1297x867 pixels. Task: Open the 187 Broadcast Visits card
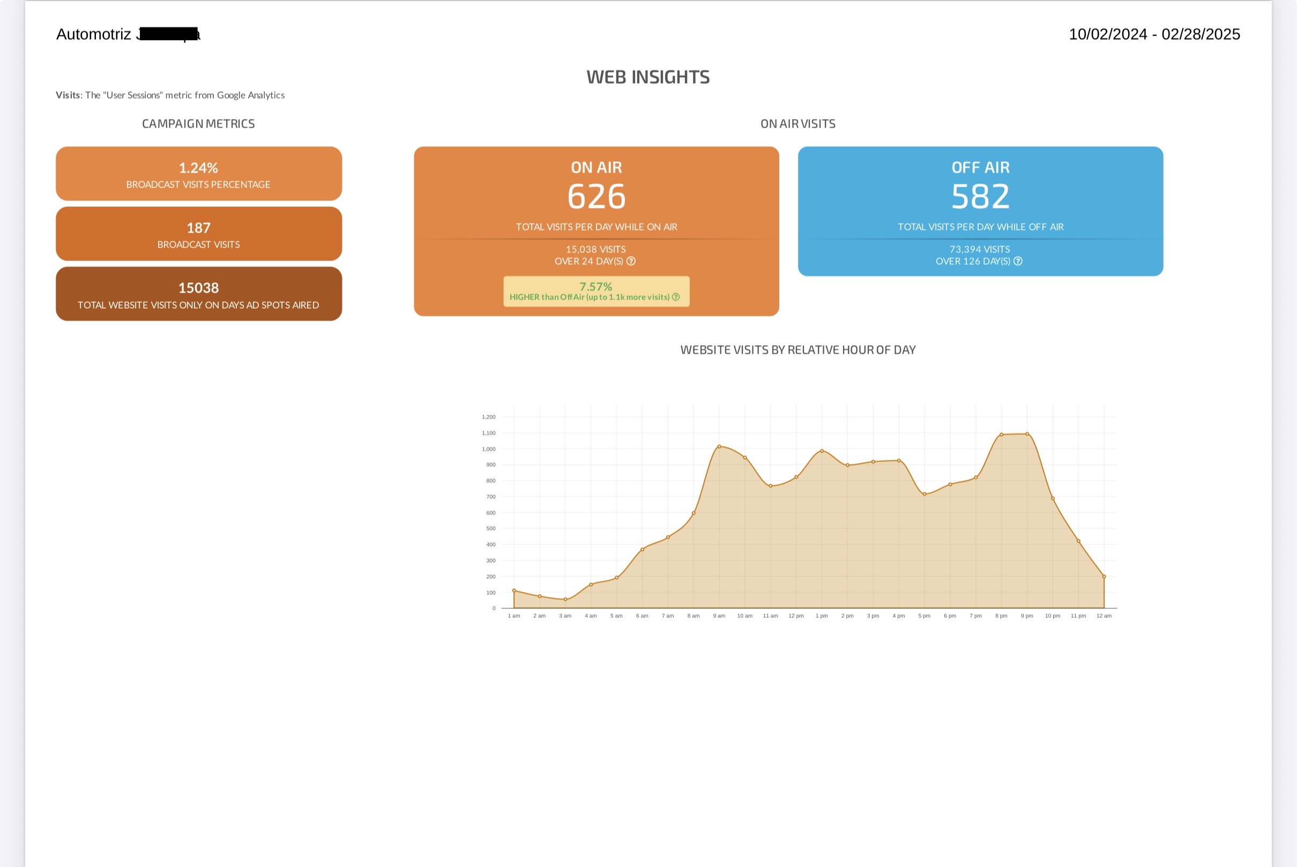tap(198, 234)
